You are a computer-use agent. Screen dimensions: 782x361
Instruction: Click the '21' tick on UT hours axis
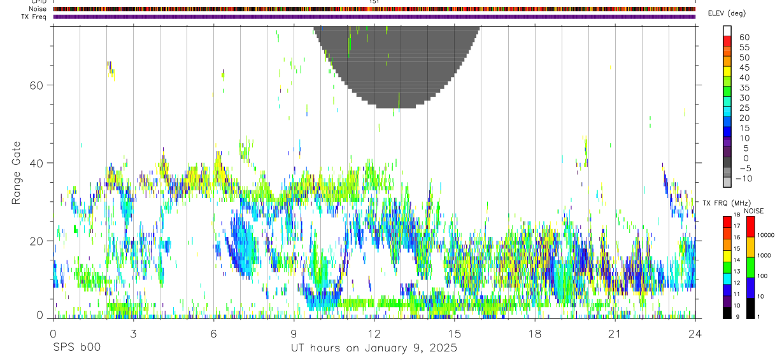point(615,334)
